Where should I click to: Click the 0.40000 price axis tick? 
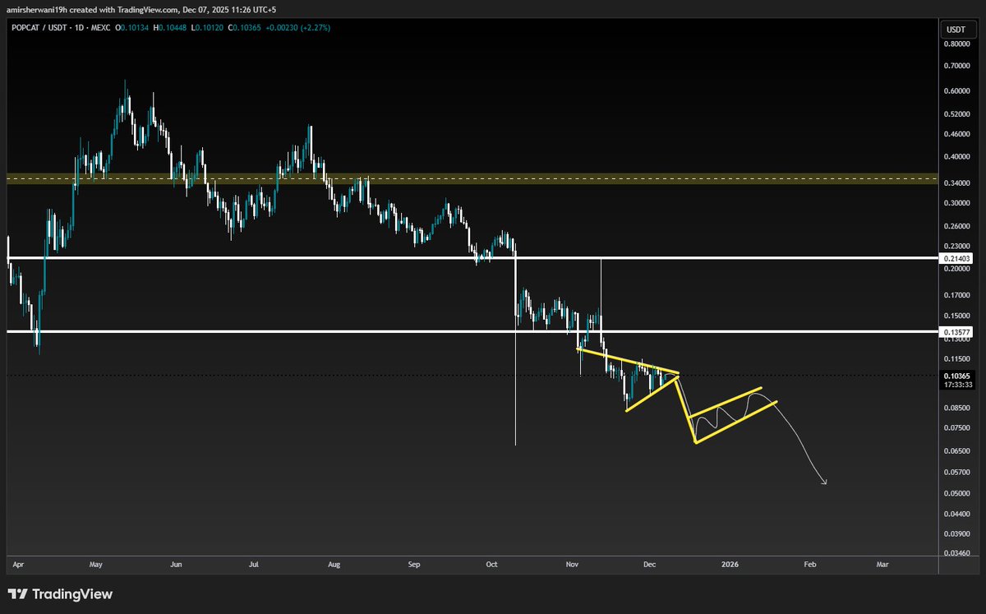click(956, 156)
